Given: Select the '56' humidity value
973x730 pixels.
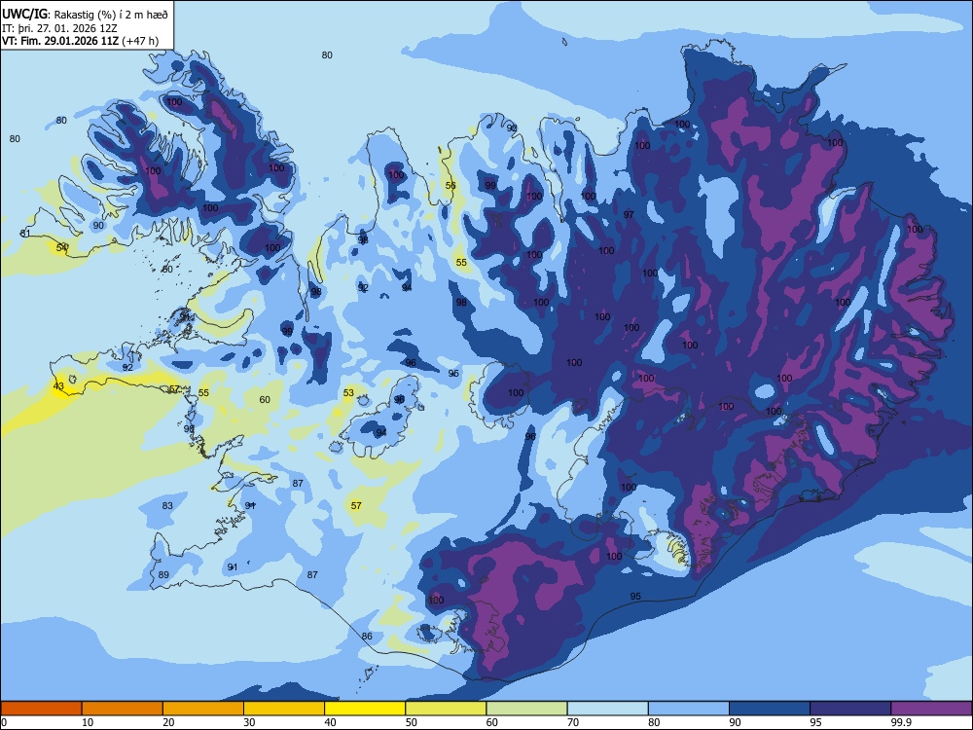Looking at the screenshot, I should 450,185.
